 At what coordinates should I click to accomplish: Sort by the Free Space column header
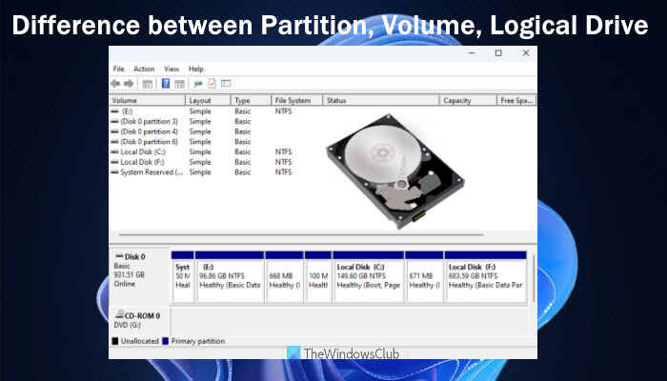[516, 100]
